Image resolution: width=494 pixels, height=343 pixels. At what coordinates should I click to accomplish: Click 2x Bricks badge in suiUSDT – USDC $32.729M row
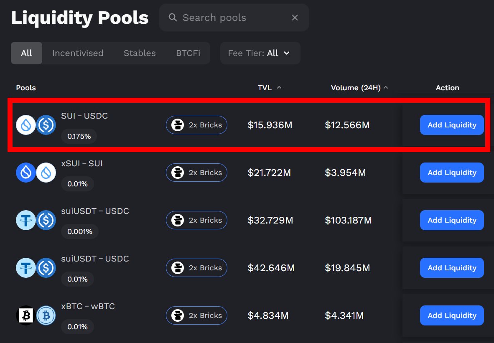tap(196, 220)
